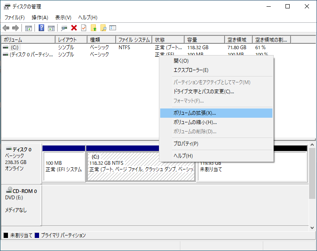
Task: Select ドライブ文字とパスの変更(C)... option
Action: coord(203,91)
